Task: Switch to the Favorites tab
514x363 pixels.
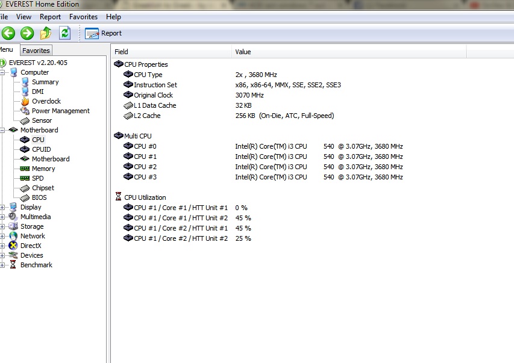Action: click(x=36, y=51)
